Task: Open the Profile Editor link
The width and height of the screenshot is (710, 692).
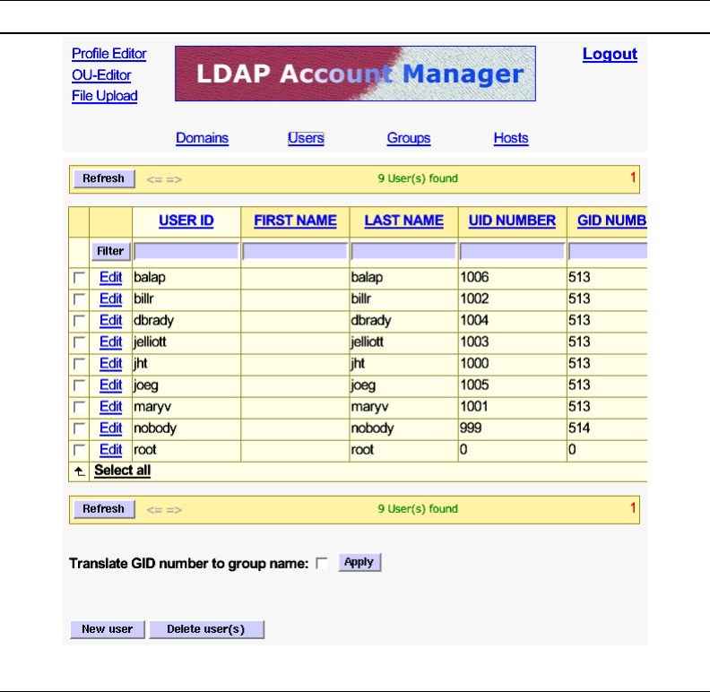Action: pyautogui.click(x=109, y=54)
